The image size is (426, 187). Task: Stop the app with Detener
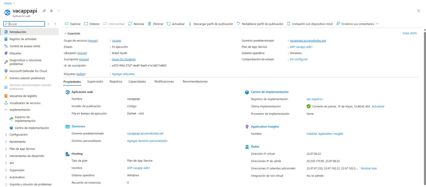[x=92, y=24]
